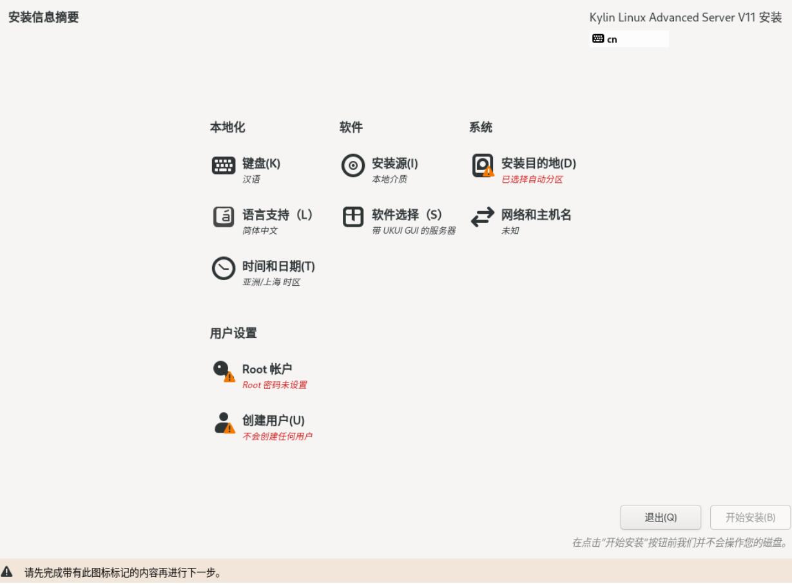Click the Root 帐户 key icon
The height and width of the screenshot is (584, 792).
(x=224, y=372)
